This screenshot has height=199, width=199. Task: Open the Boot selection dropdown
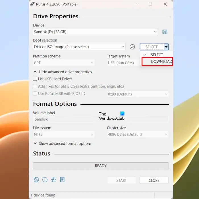tap(79, 47)
